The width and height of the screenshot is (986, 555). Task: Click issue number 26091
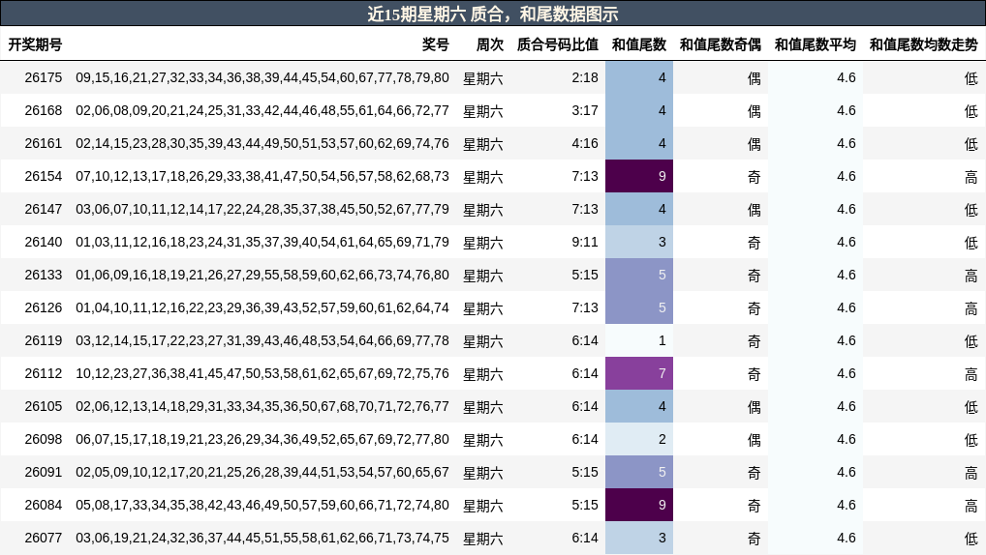[44, 472]
